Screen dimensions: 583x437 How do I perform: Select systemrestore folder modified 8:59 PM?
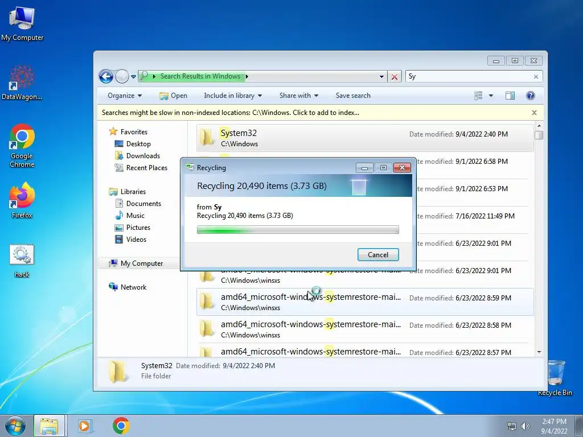[x=365, y=302]
